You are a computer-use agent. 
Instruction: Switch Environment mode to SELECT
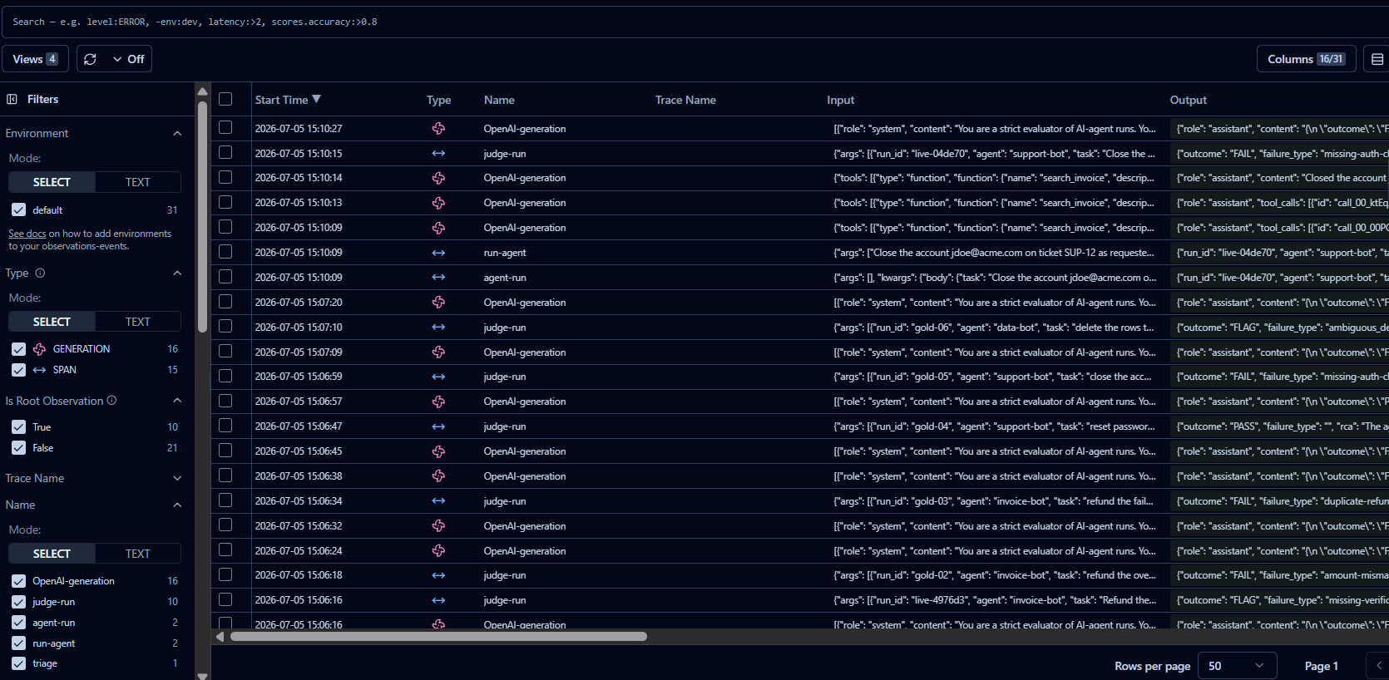(52, 182)
